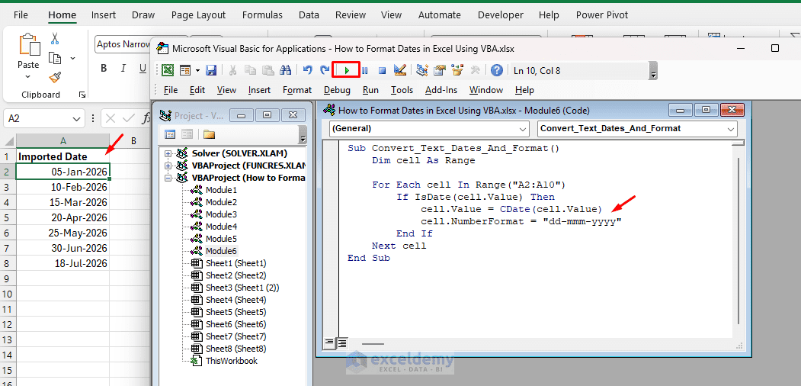Run the macro with the green play button
This screenshot has height=386, width=801.
[346, 70]
